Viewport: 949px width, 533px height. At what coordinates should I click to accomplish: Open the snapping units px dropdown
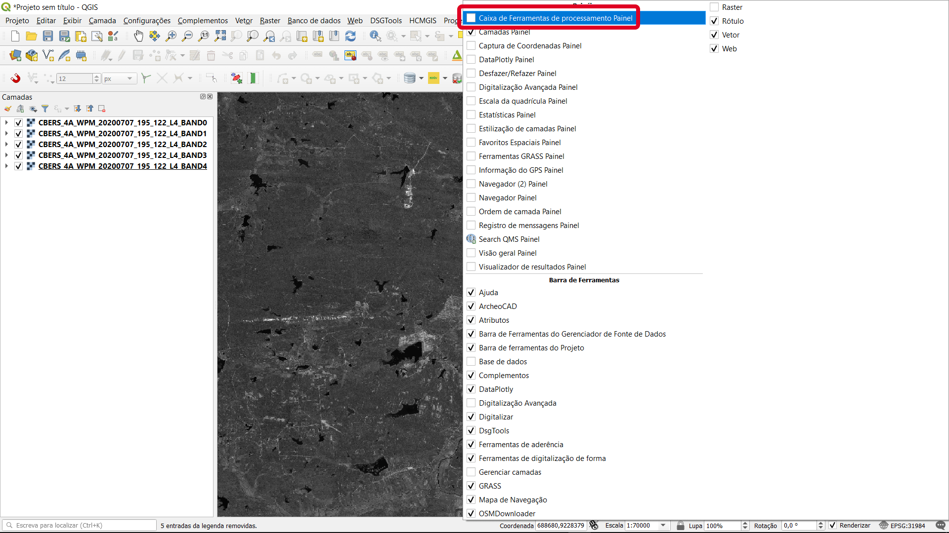click(129, 78)
